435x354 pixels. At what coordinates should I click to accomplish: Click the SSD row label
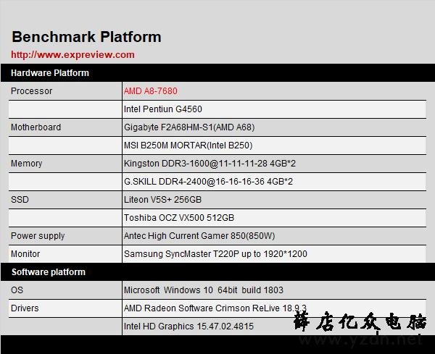tap(20, 200)
